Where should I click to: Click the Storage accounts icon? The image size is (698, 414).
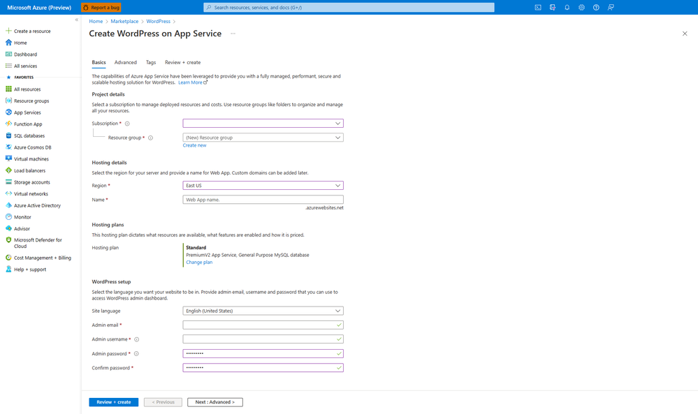8,182
